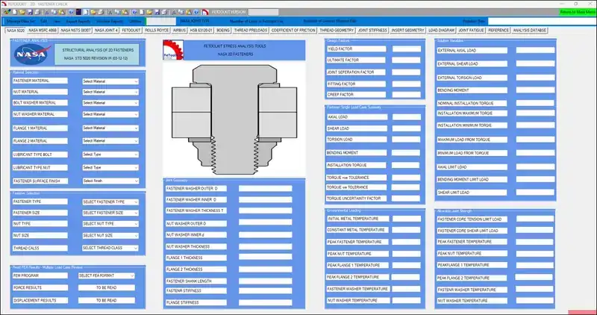Click the FITTING FACTOR input box
597x315 pixels.
pos(407,84)
